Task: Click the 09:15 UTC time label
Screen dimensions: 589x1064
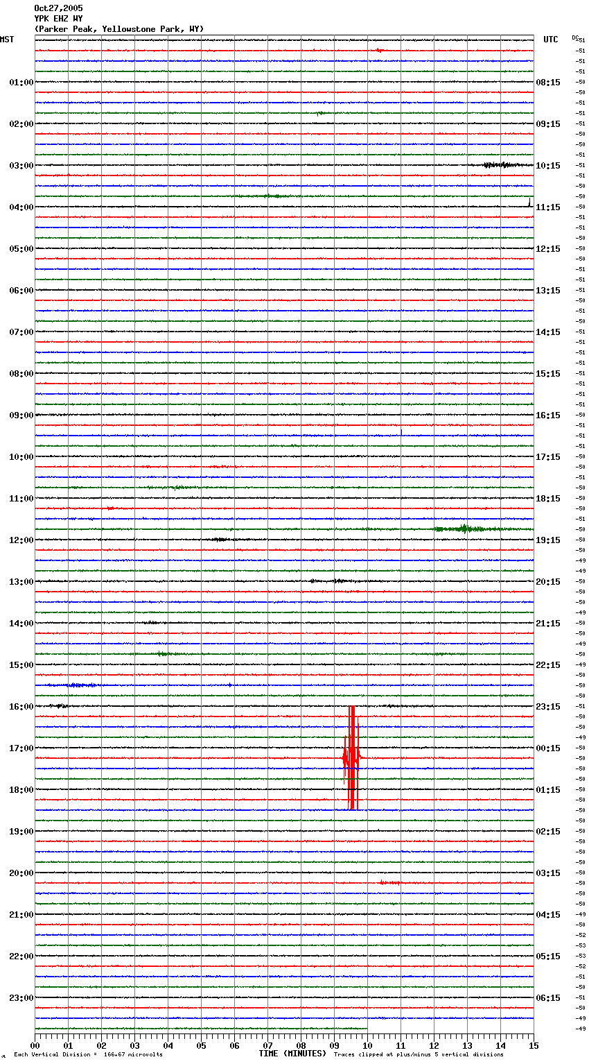Action: [548, 124]
